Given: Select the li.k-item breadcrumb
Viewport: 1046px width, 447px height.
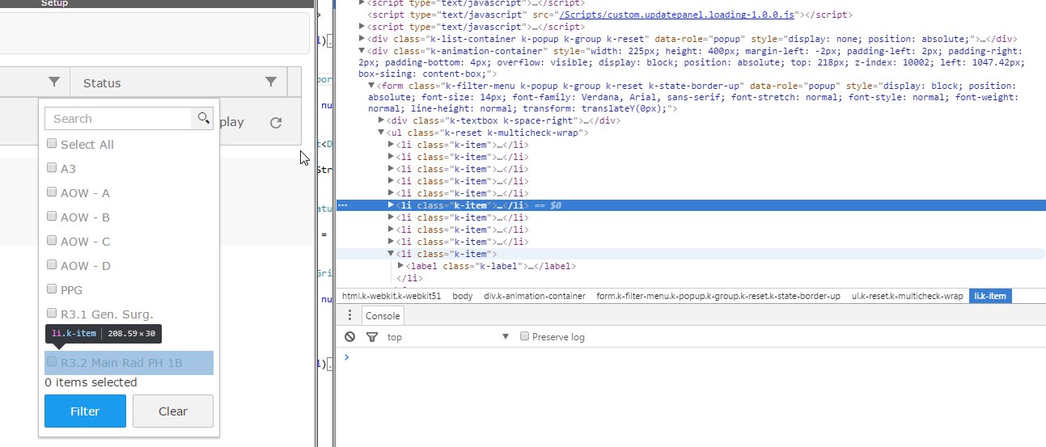Looking at the screenshot, I should click(x=990, y=296).
